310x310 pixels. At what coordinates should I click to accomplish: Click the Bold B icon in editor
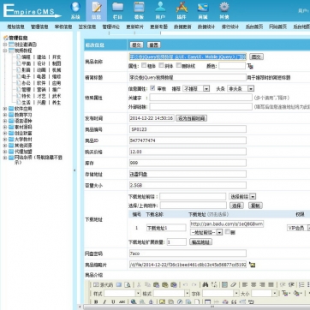coord(96,301)
